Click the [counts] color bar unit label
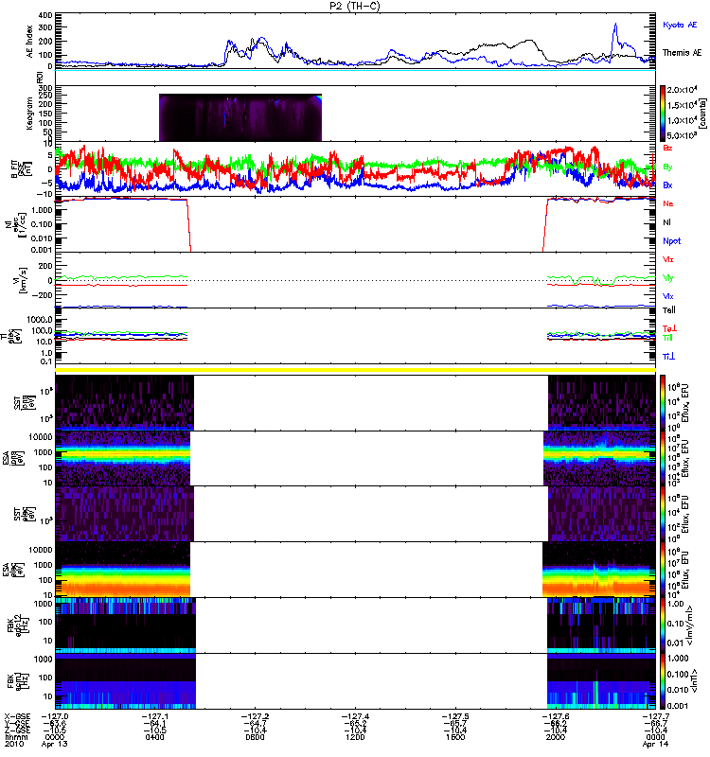Screen dimensions: 710x757 click(x=702, y=114)
